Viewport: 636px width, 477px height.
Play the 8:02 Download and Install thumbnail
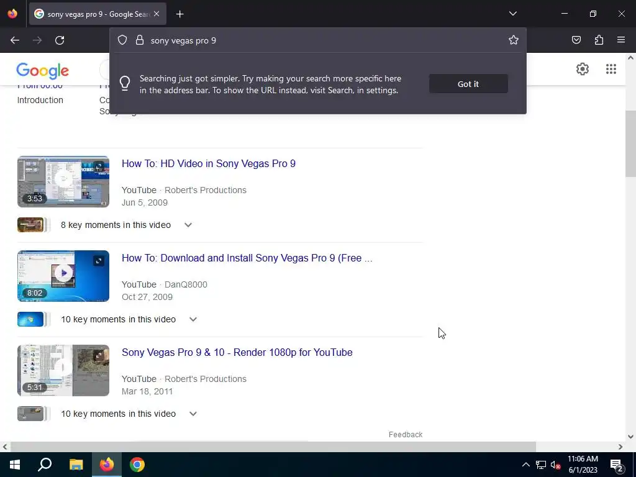coord(63,276)
